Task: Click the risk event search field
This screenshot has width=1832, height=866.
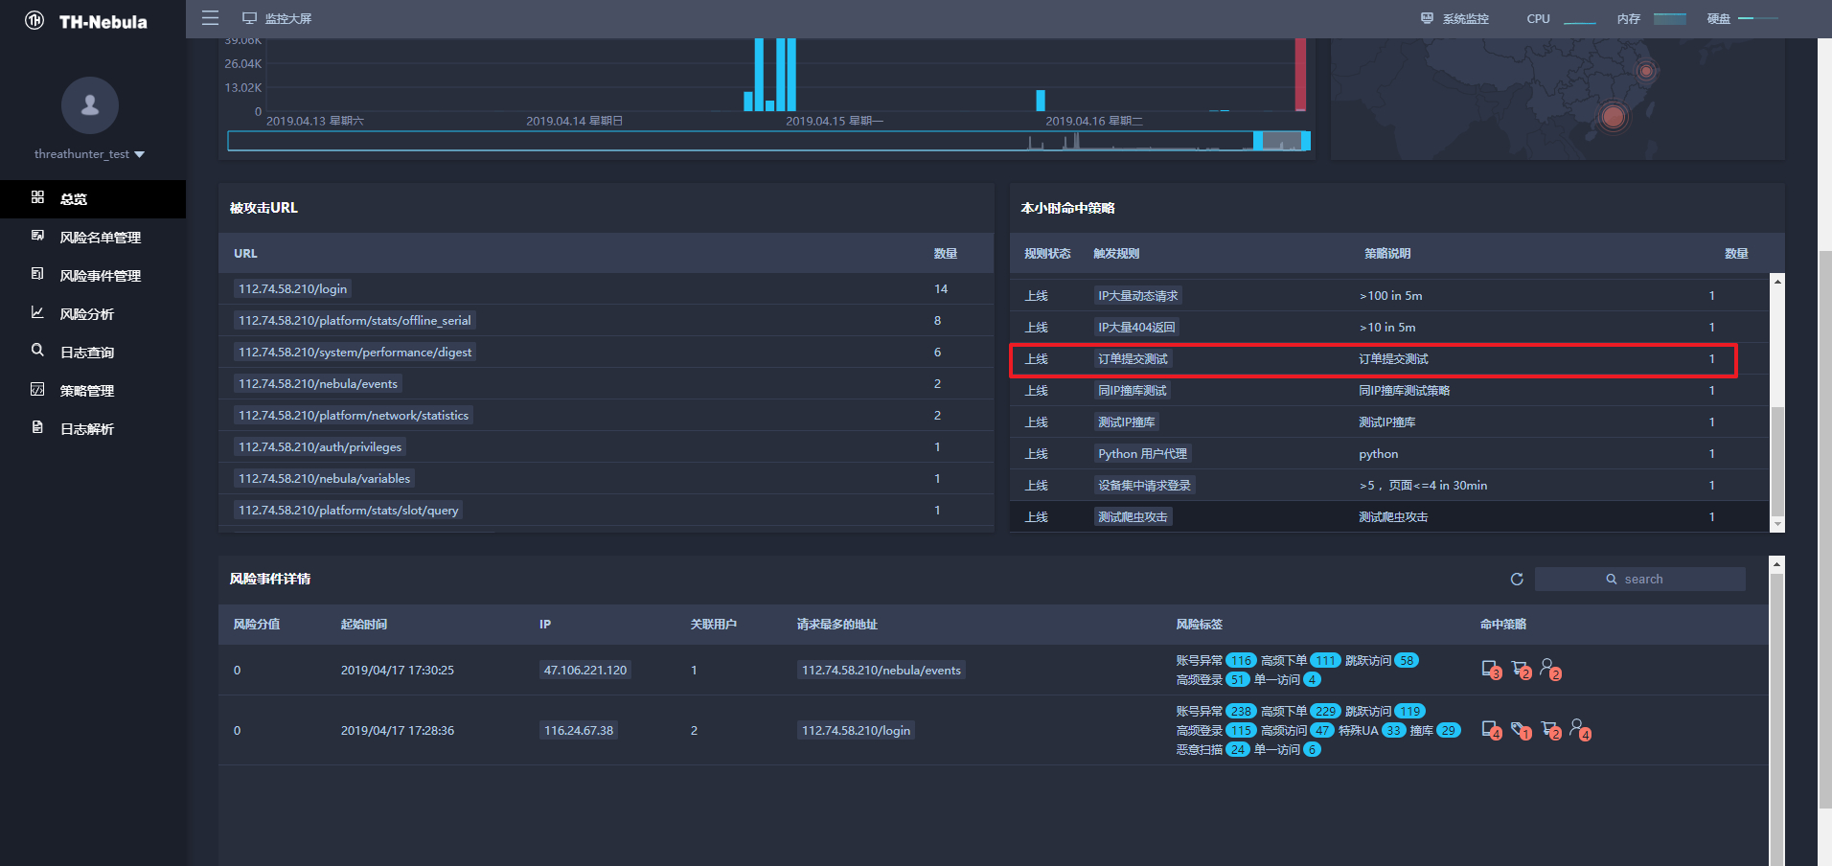Action: click(x=1640, y=579)
